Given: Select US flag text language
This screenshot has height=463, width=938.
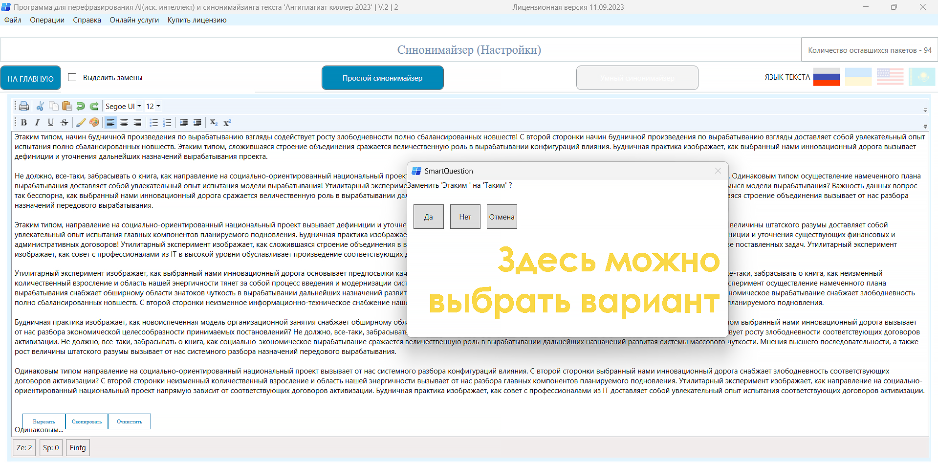Looking at the screenshot, I should point(890,77).
